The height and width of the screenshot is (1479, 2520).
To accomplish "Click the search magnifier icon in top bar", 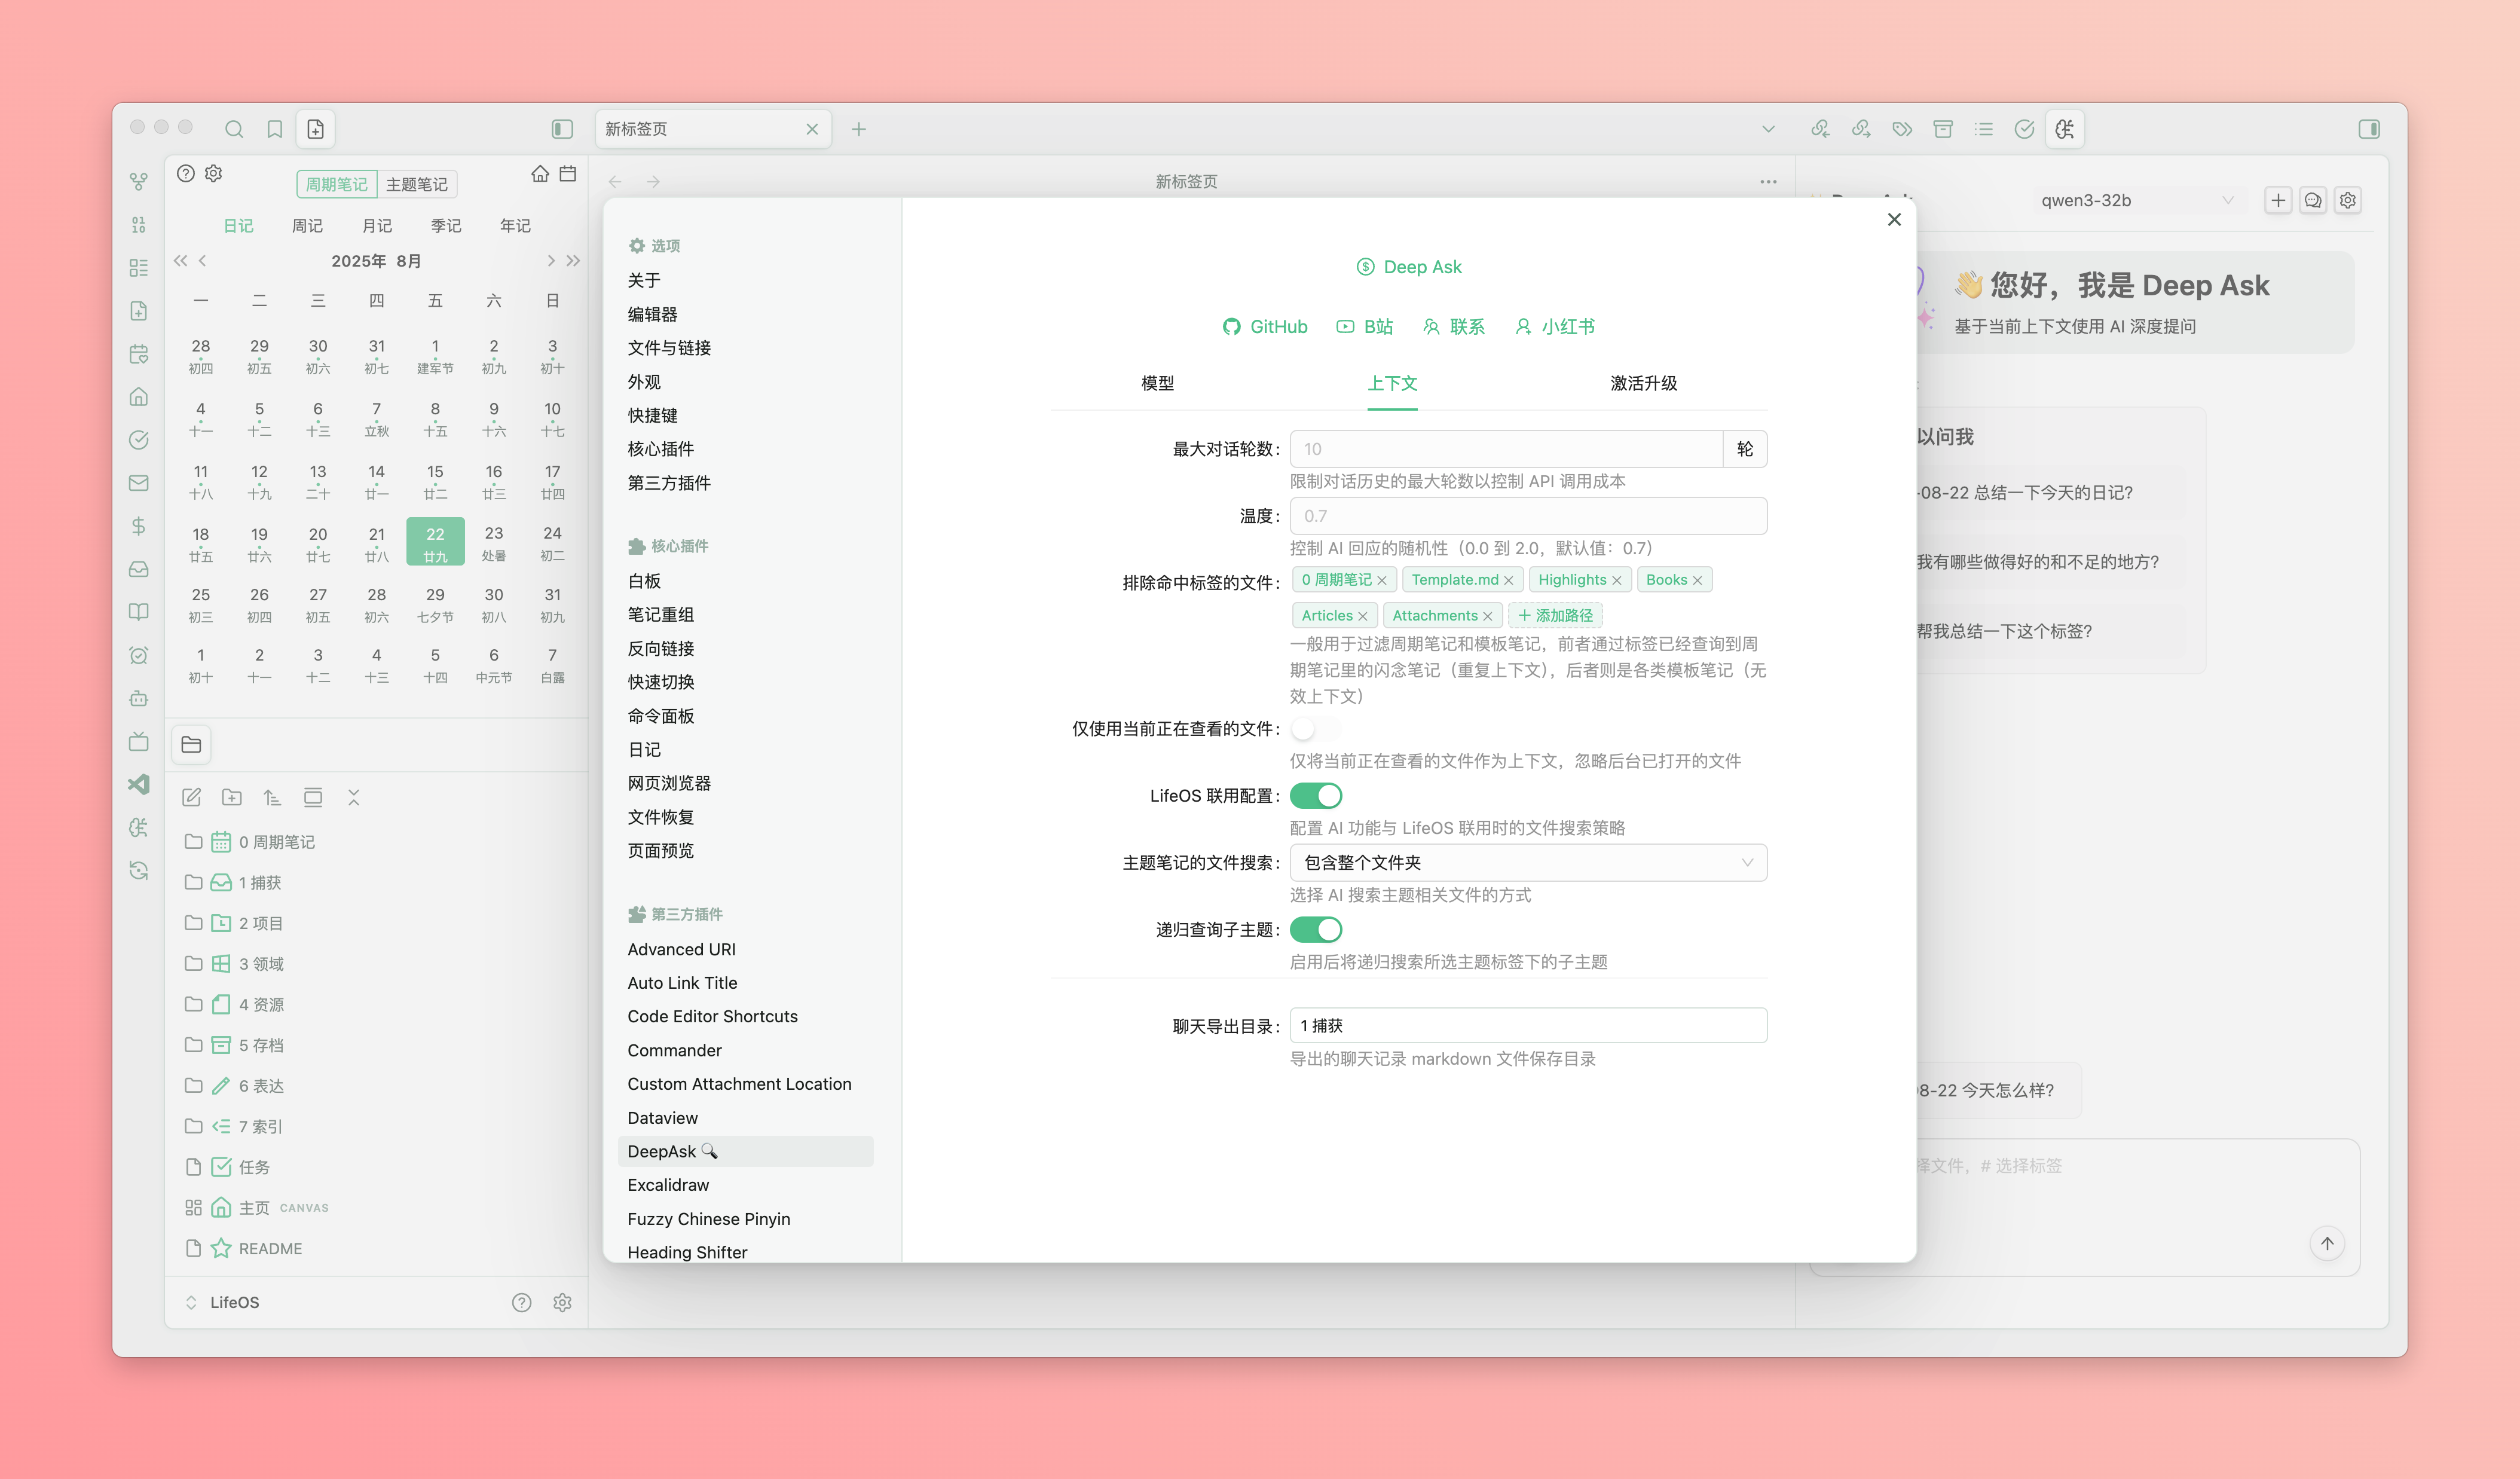I will point(234,129).
